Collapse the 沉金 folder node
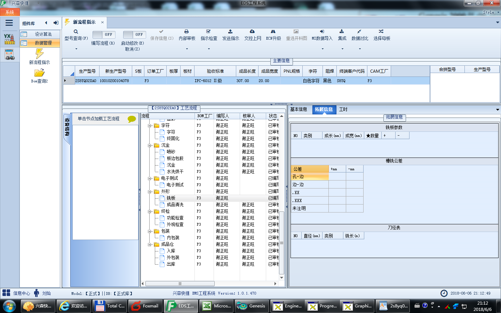Screen dimensions: 501x313 point(150,145)
